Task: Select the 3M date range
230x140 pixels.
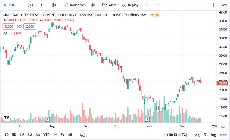Action: pyautogui.click(x=30, y=135)
